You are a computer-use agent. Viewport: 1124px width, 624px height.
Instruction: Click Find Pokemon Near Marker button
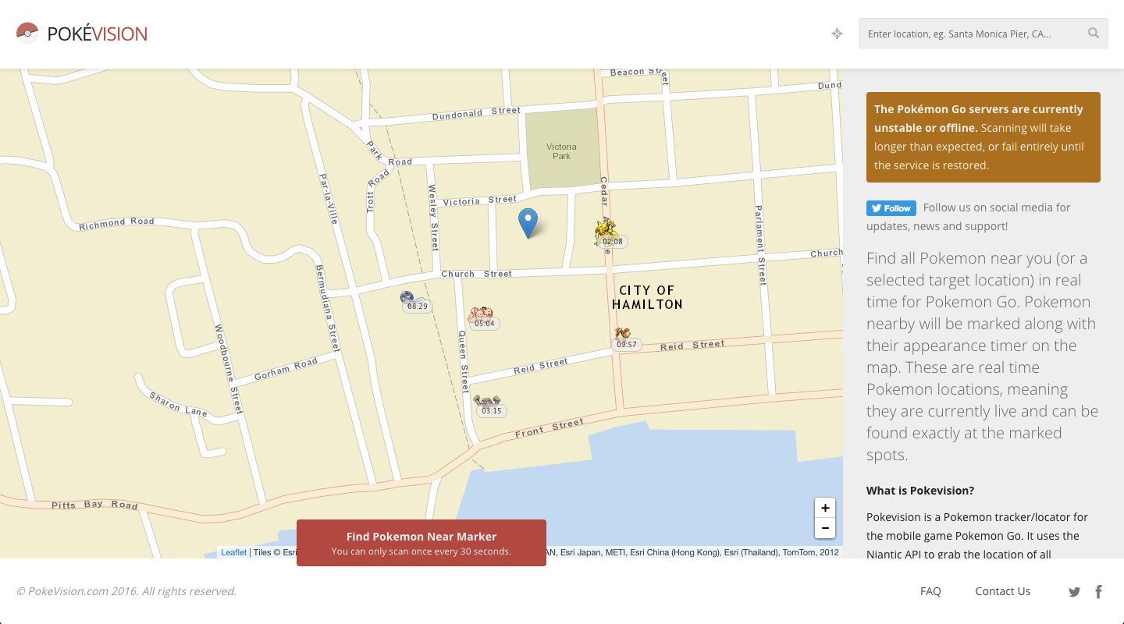[x=421, y=543]
